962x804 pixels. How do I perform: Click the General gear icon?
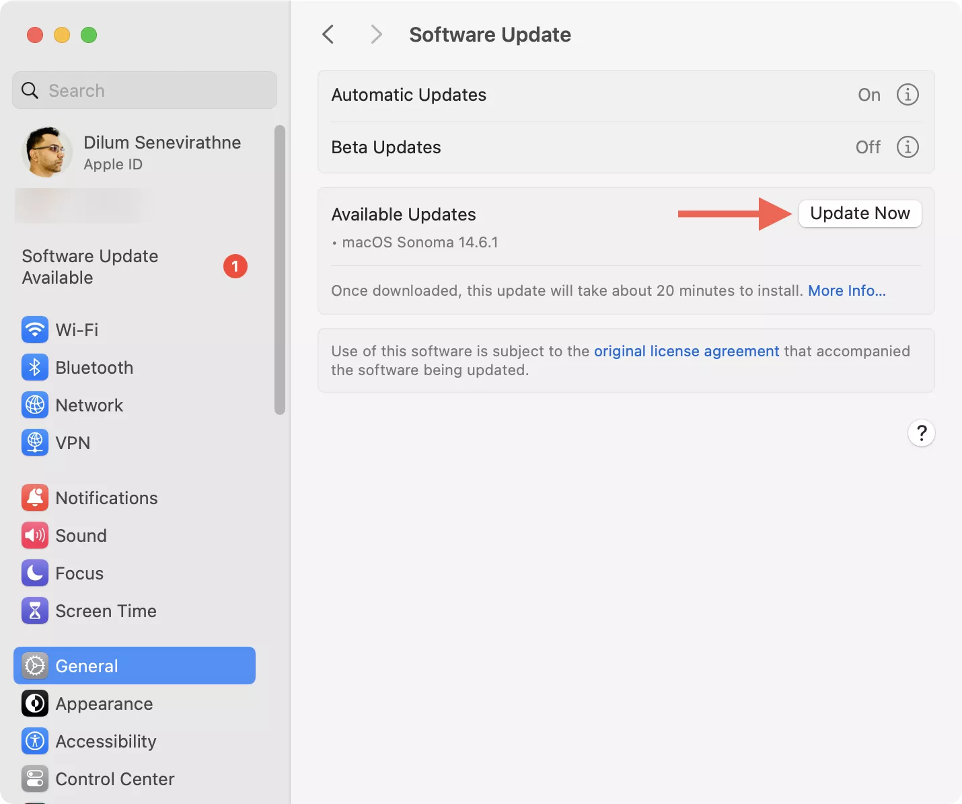[35, 666]
